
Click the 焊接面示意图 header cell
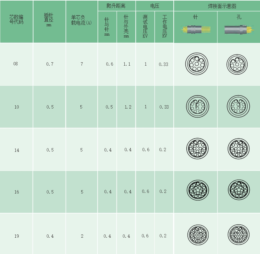click(217, 6)
